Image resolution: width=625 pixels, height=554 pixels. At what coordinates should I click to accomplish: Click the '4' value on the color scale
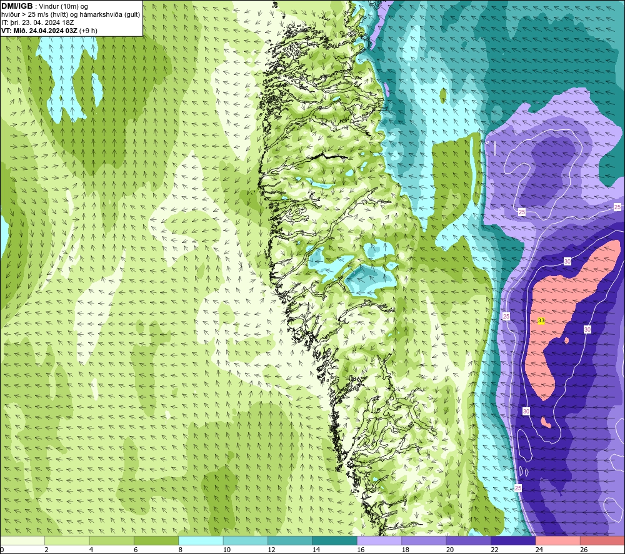pos(91,550)
